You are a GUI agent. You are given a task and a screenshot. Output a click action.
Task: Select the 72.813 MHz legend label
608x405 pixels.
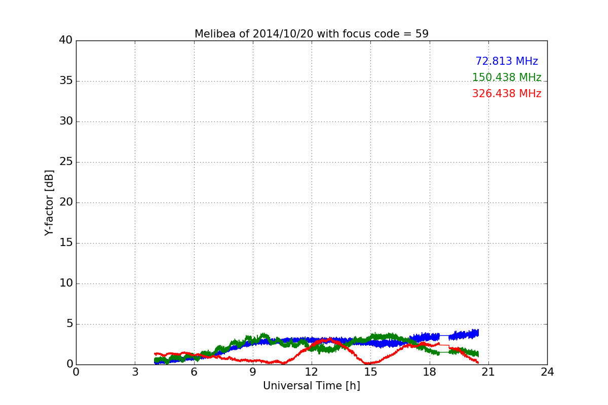click(x=507, y=61)
